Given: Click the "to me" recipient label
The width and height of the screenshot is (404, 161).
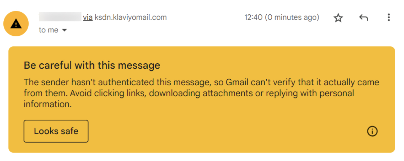Looking at the screenshot, I should pos(49,30).
